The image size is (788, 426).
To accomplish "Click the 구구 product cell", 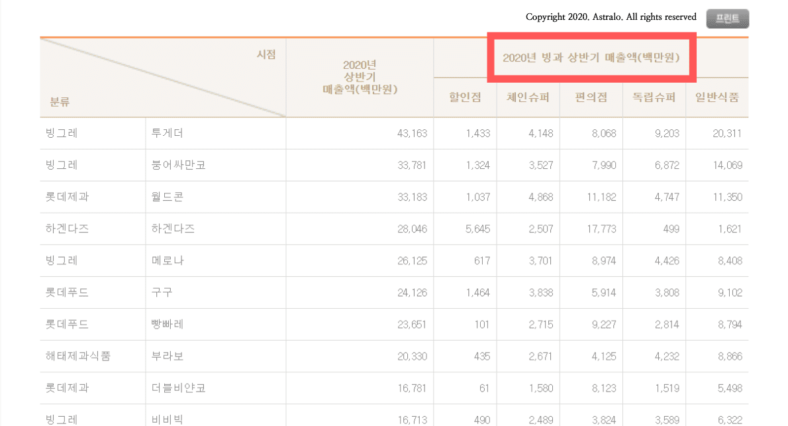I will click(162, 292).
